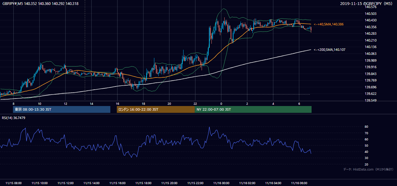Click the 11/15 08:00 bottom time label

pyautogui.click(x=13, y=183)
